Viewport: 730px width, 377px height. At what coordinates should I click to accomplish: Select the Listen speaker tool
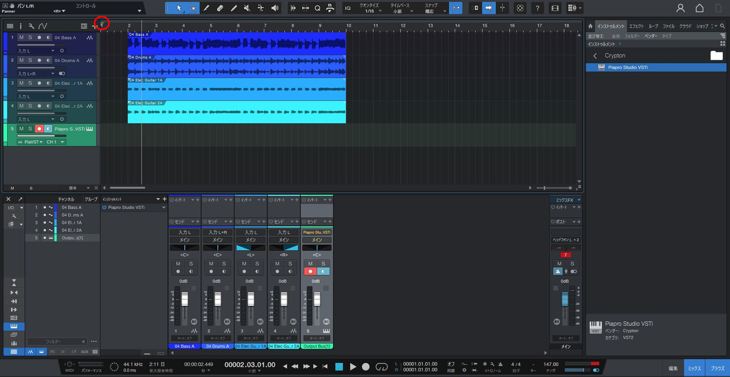(x=275, y=8)
